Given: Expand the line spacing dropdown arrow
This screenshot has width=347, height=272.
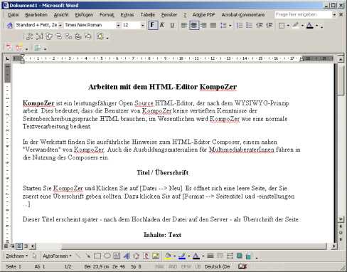Looking at the screenshot, I should (x=230, y=26).
